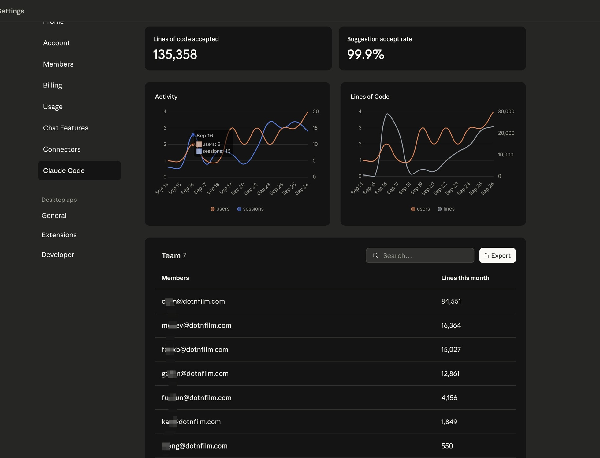Go to Members settings
This screenshot has width=600, height=458.
58,64
